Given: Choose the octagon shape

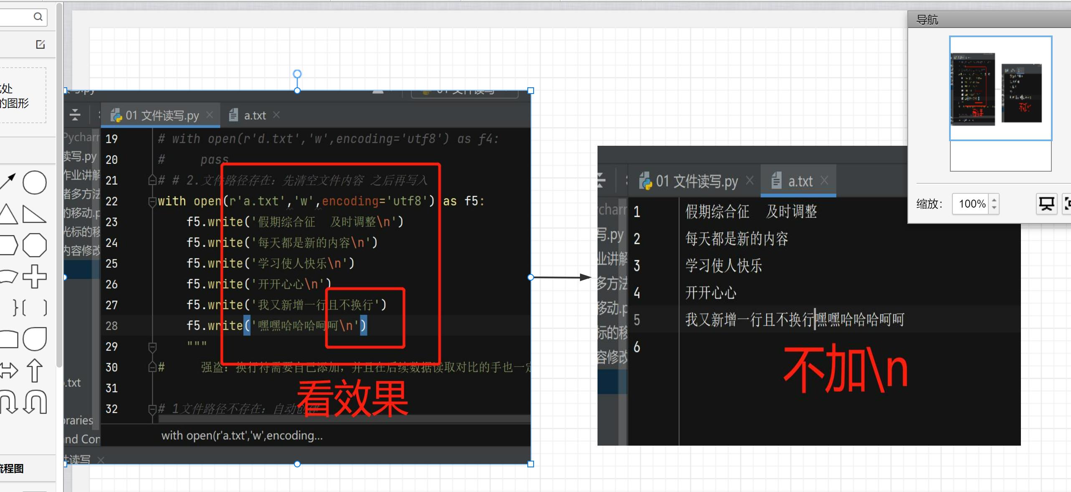Looking at the screenshot, I should 34,245.
